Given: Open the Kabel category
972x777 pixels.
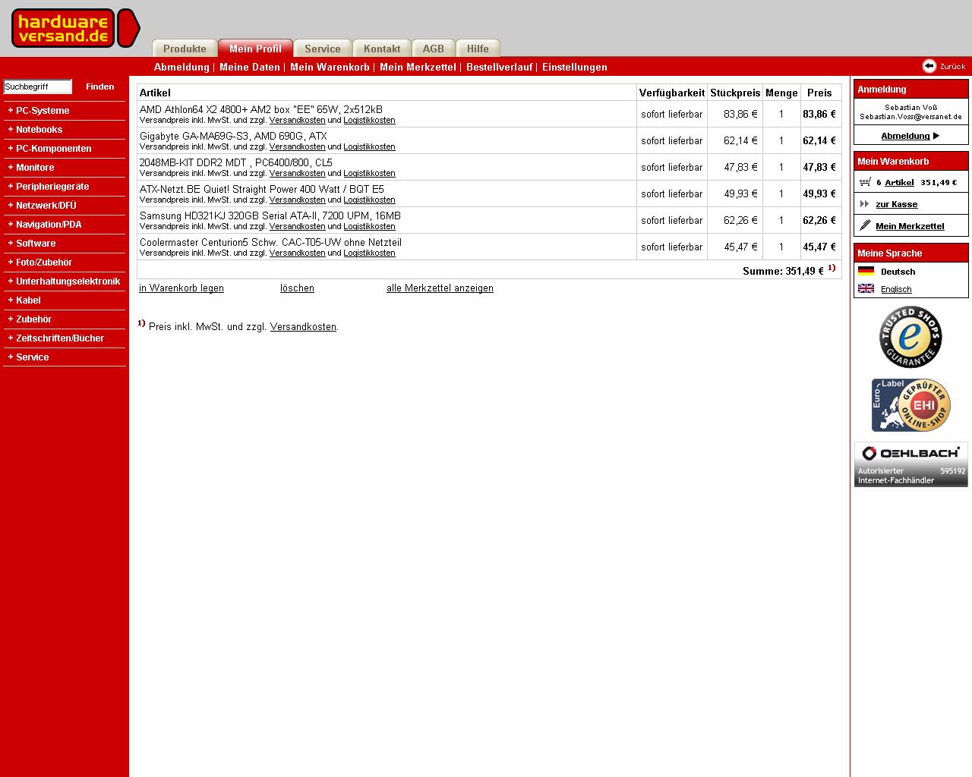Looking at the screenshot, I should (24, 300).
